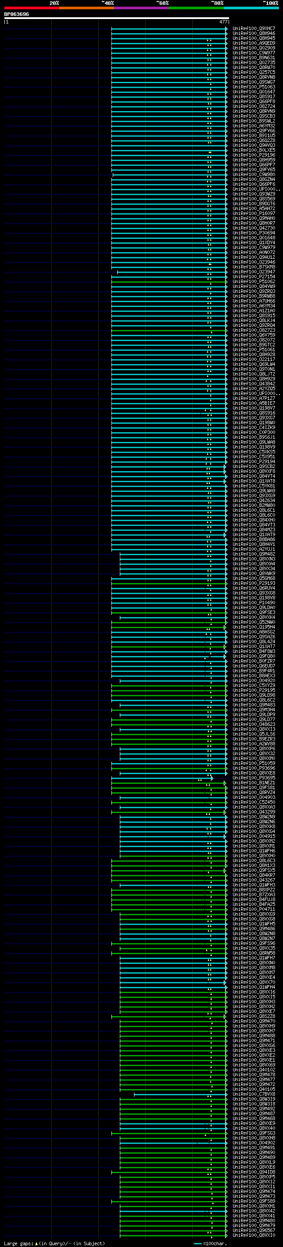The width and height of the screenshot is (283, 1247).
Task: Open hit UniRef100_C9W977
Action: pos(254,53)
